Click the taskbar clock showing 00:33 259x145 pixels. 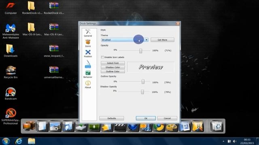247,141
